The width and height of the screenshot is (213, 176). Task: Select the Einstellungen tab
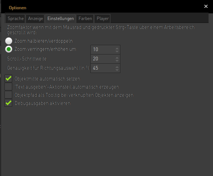60,19
